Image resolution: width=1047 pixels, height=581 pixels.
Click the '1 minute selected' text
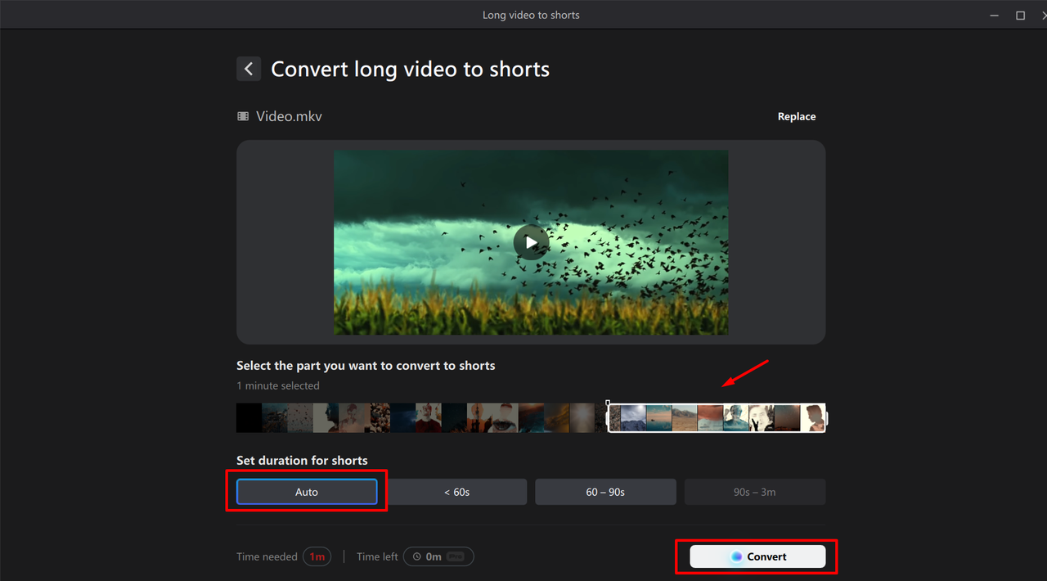click(x=278, y=385)
